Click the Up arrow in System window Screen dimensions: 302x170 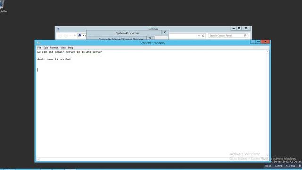[x=75, y=36]
